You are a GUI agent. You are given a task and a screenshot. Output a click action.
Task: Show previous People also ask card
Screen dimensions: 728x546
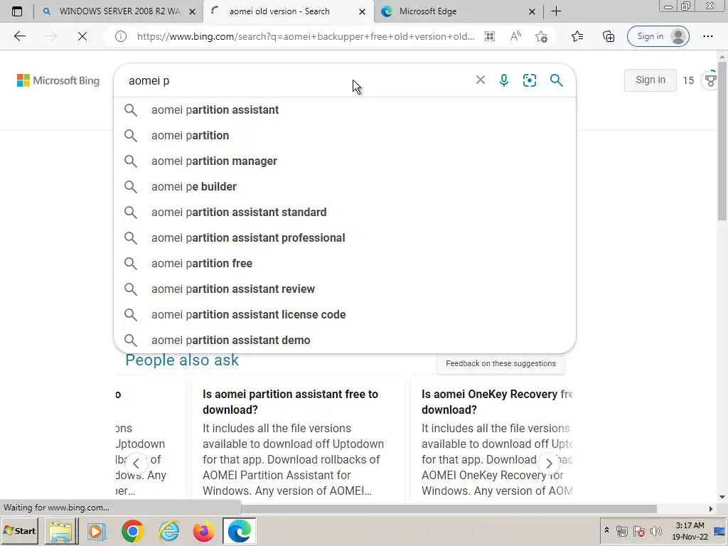click(136, 463)
